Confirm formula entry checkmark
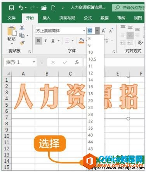Image resolution: width=146 pixels, height=172 pixels. coord(65,62)
